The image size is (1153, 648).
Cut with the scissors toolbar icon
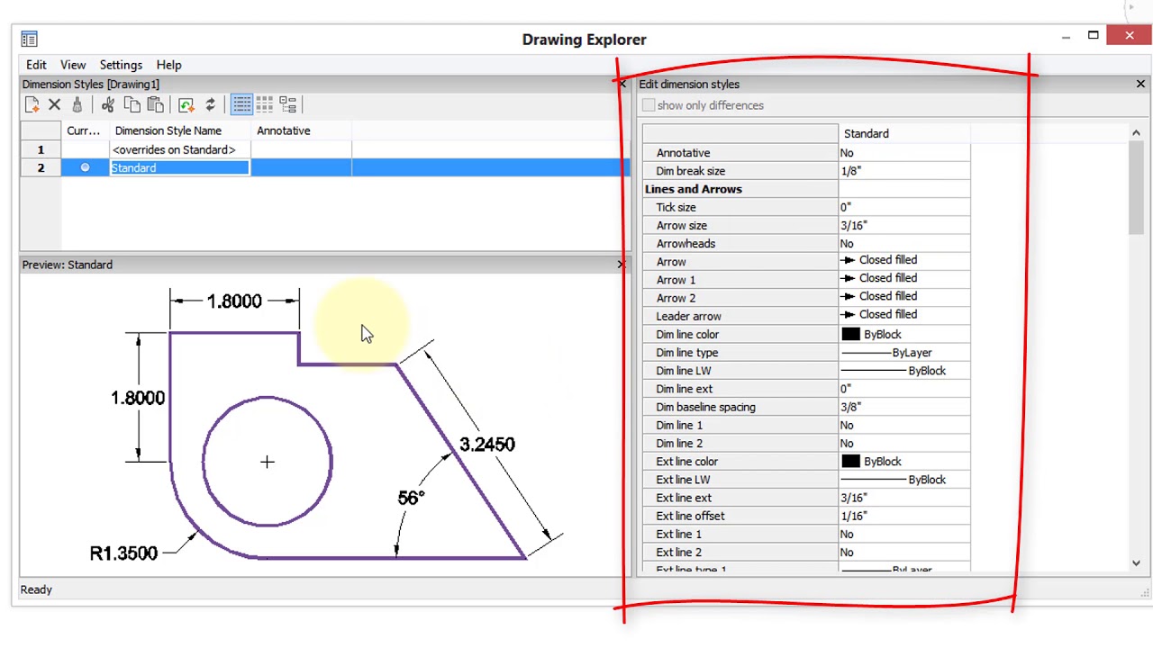pos(108,105)
